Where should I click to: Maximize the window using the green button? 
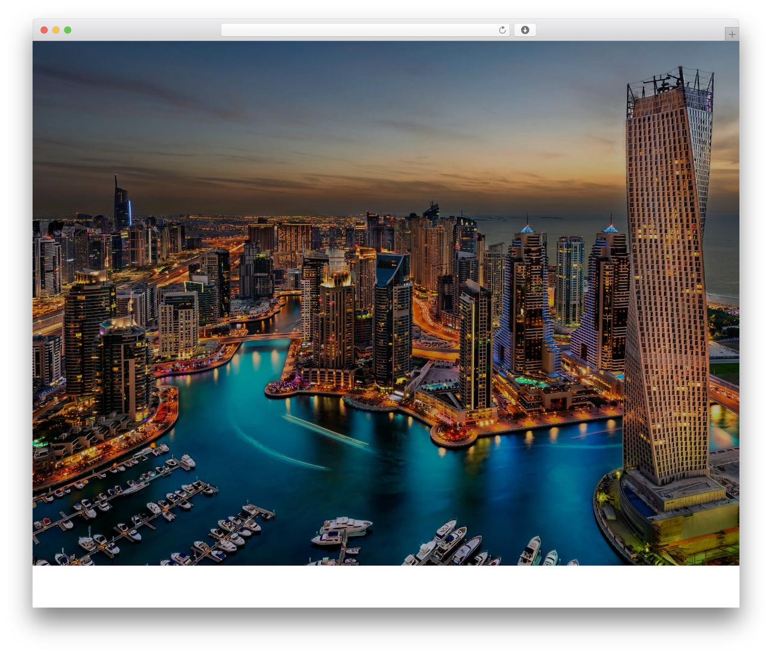(68, 30)
